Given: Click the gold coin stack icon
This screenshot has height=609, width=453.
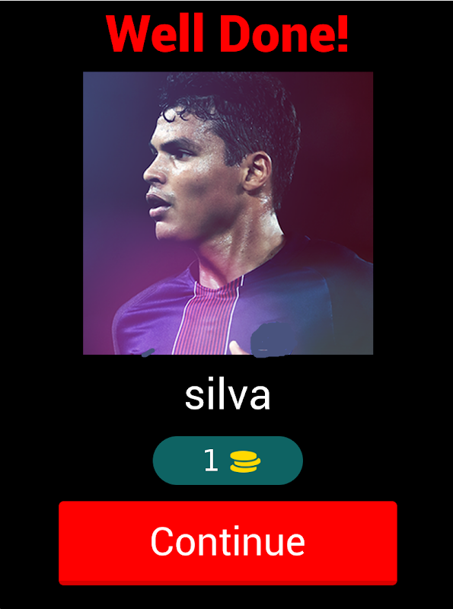Looking at the screenshot, I should coord(245,462).
